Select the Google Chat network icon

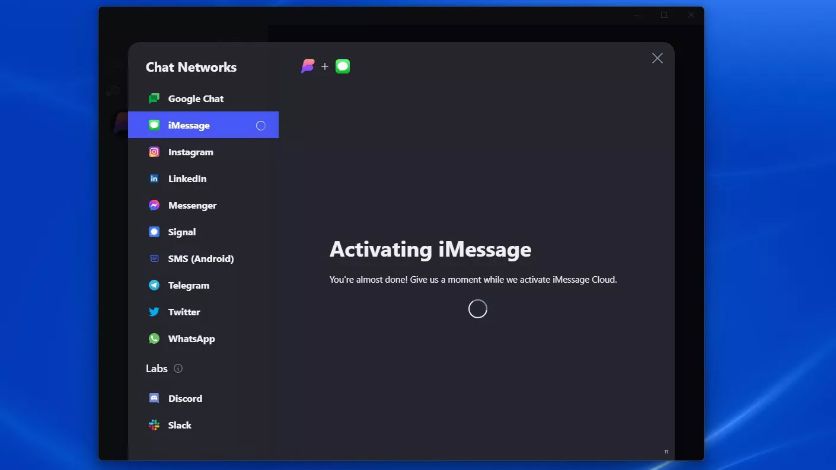[154, 99]
